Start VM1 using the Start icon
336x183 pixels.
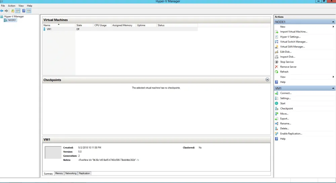[x=277, y=104]
